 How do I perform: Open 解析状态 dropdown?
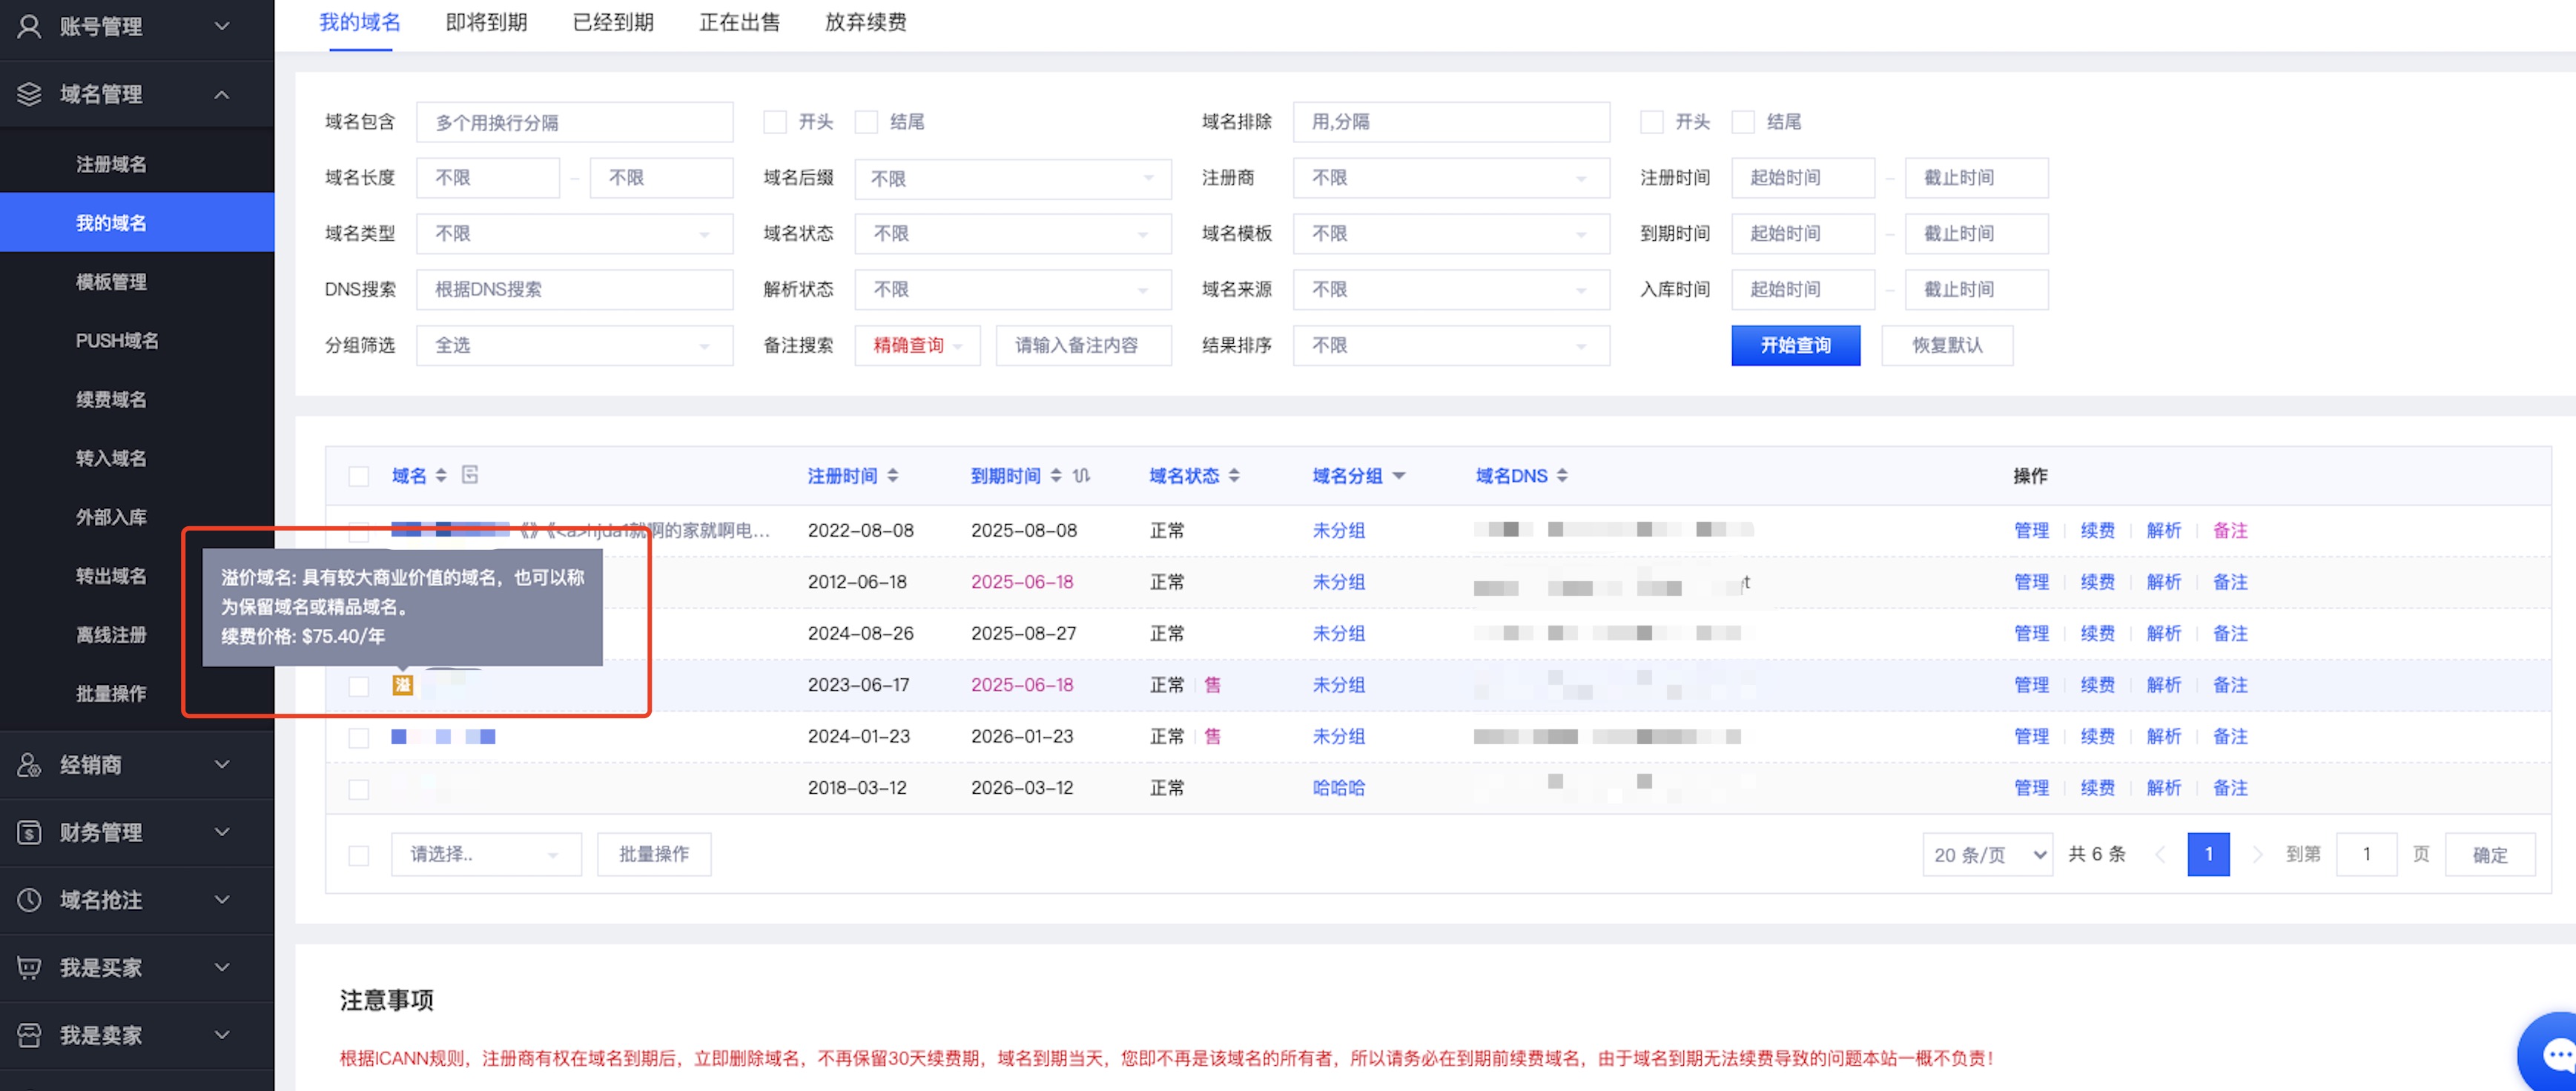coord(1012,290)
